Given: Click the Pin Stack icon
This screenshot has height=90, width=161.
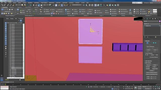Looking at the screenshot, I should (145, 37).
